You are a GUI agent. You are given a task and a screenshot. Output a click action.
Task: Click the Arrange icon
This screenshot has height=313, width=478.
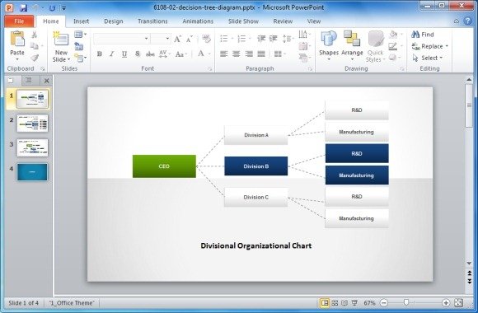352,39
